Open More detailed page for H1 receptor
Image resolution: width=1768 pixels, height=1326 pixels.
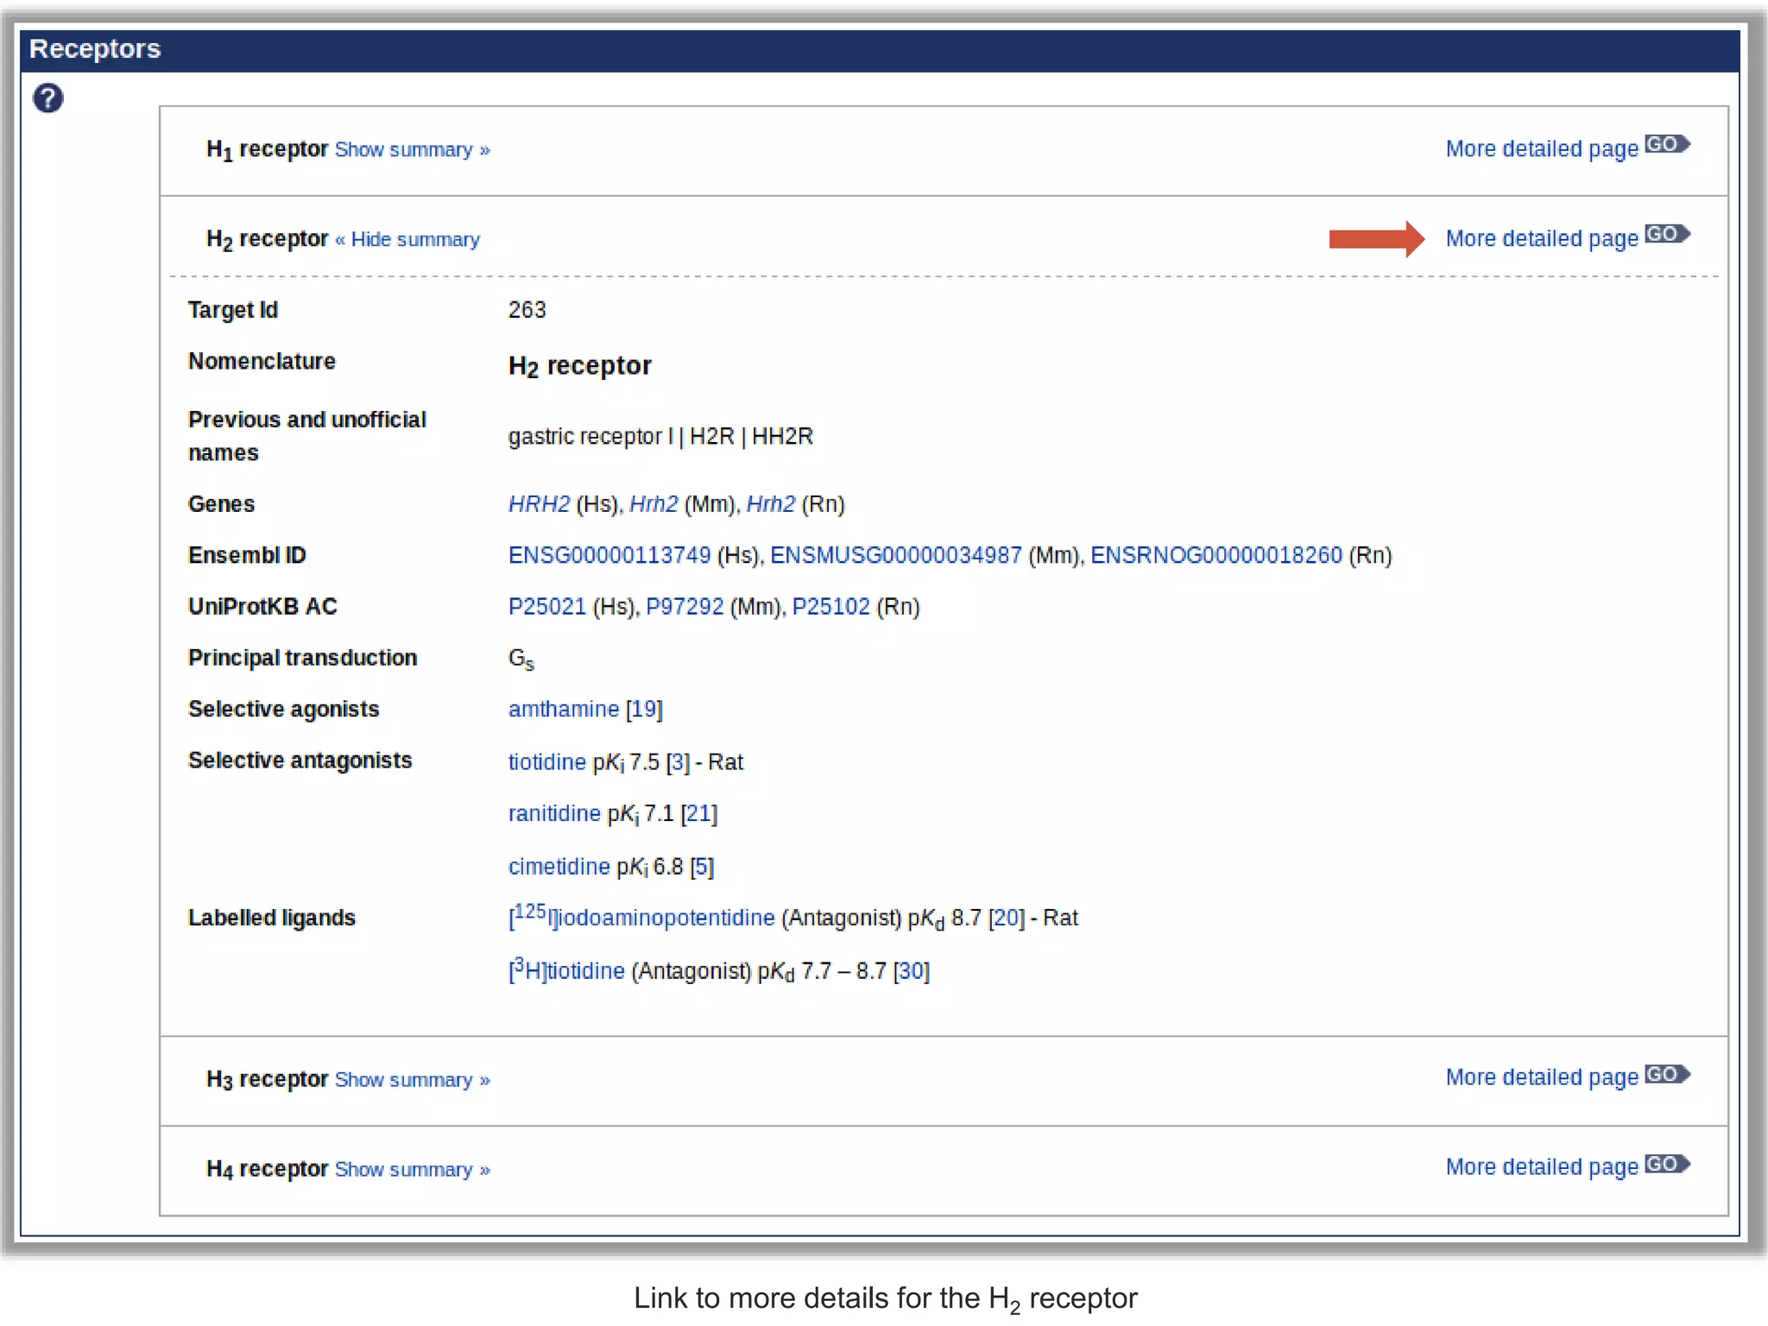(x=1542, y=148)
